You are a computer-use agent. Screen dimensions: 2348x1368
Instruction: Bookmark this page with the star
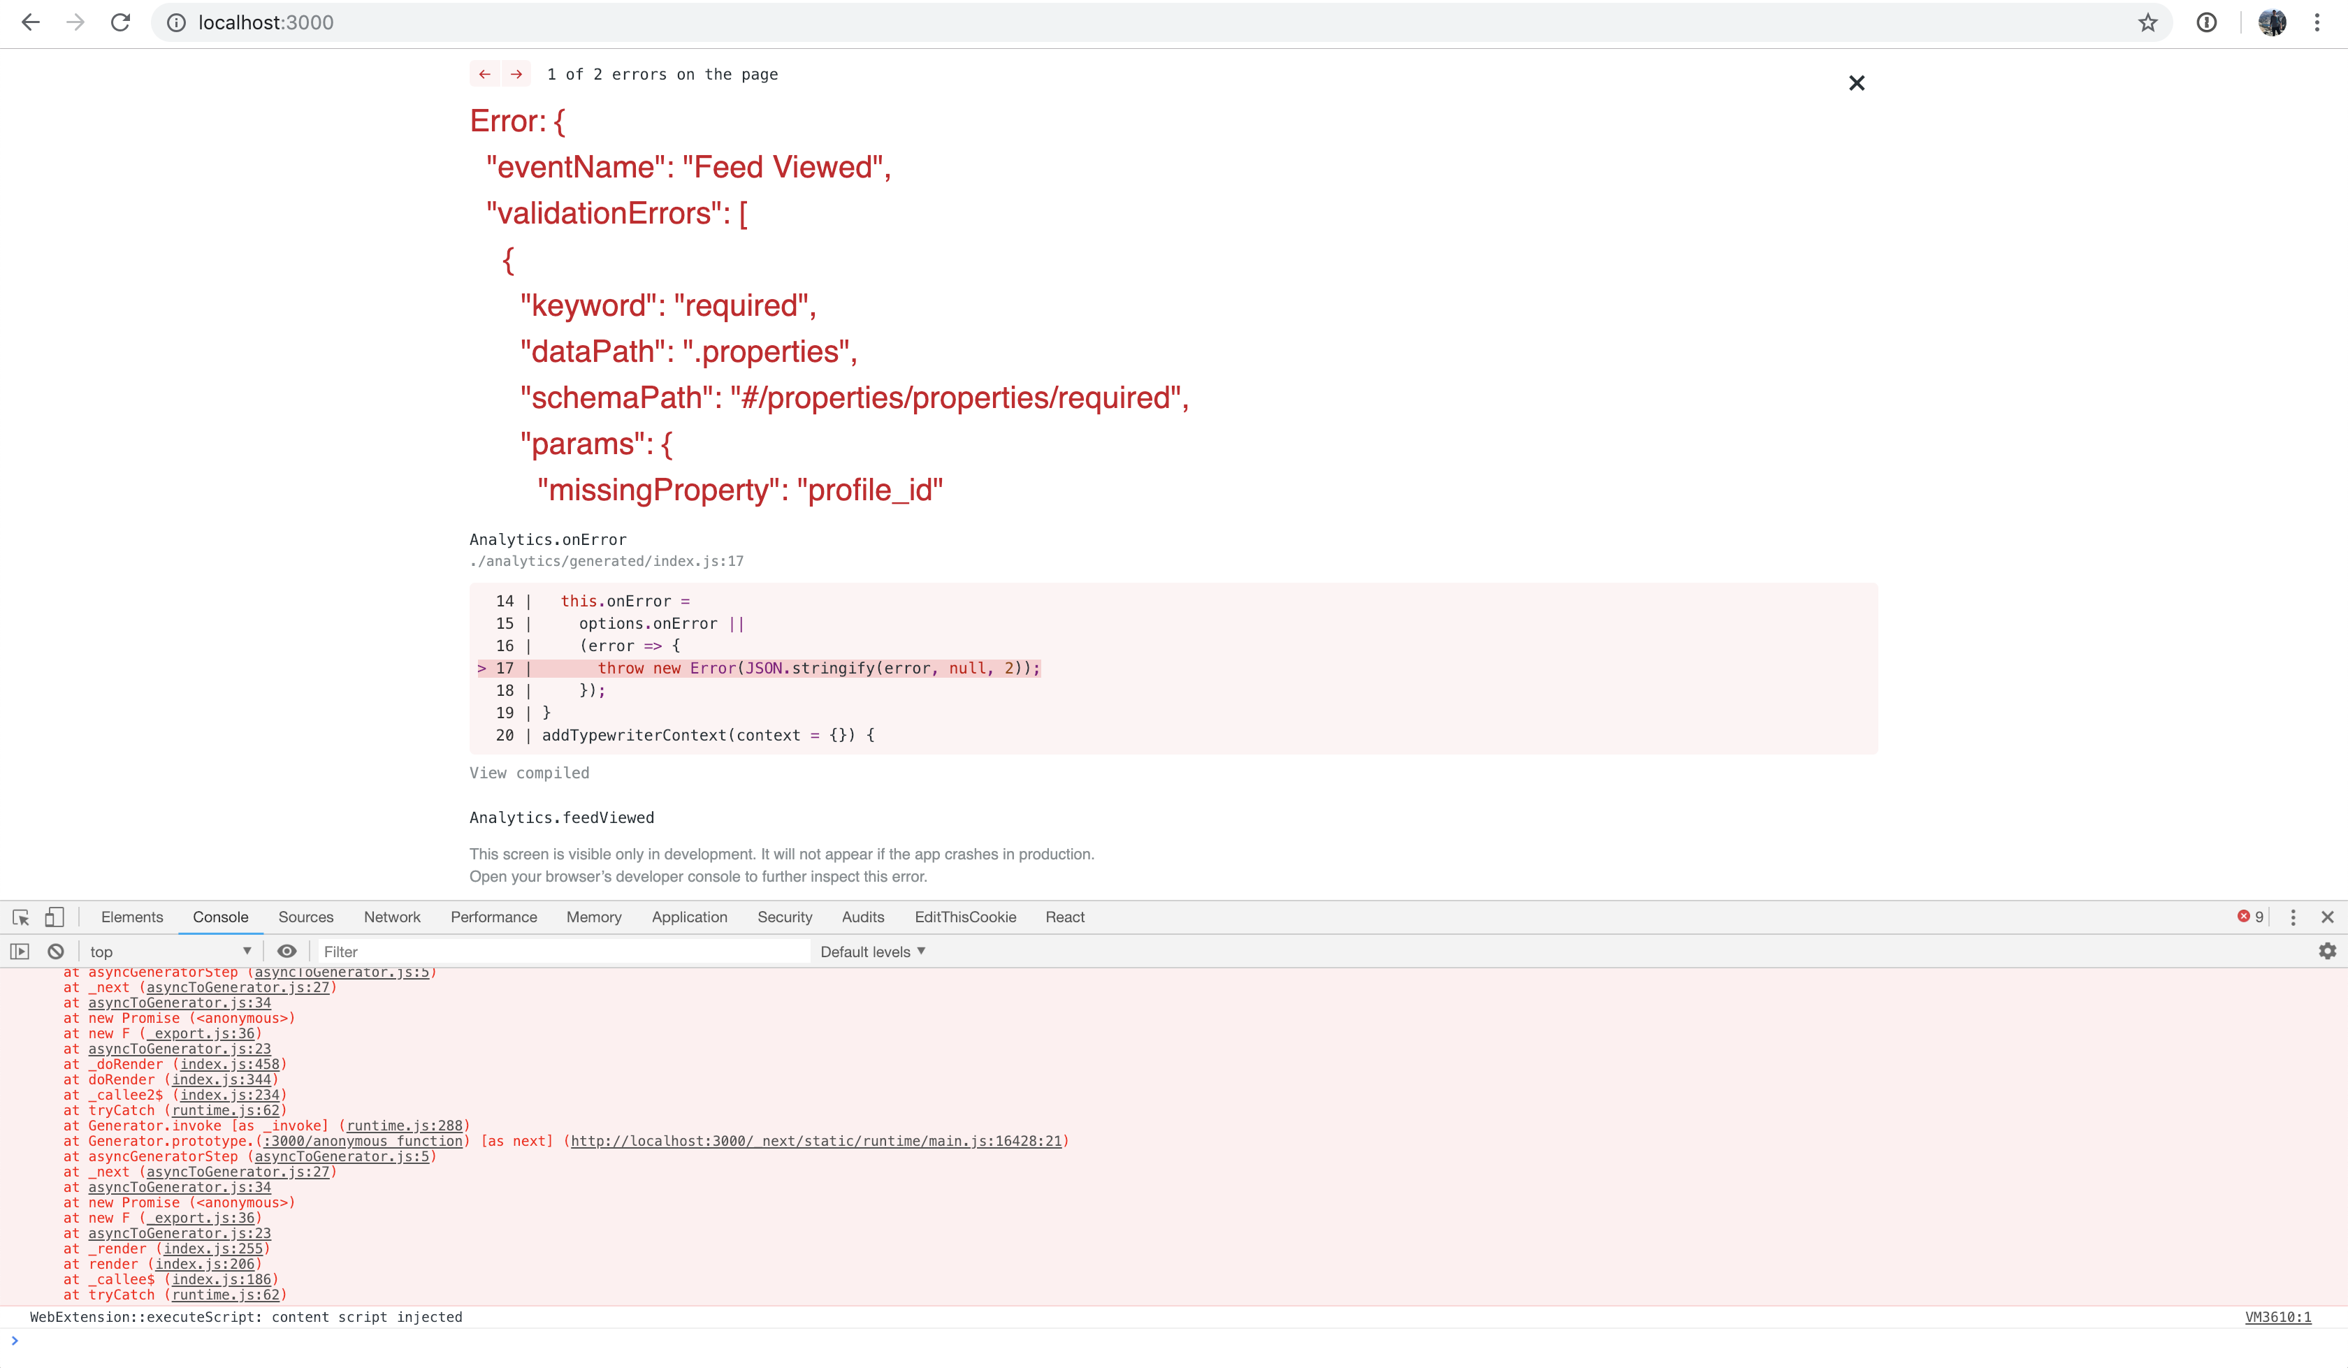click(x=2147, y=22)
